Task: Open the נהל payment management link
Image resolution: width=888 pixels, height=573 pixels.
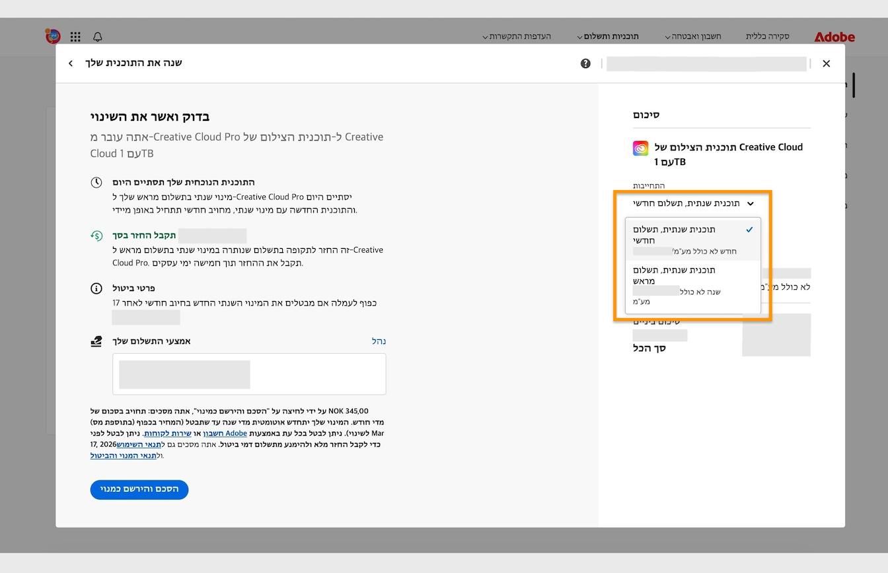Action: tap(379, 341)
